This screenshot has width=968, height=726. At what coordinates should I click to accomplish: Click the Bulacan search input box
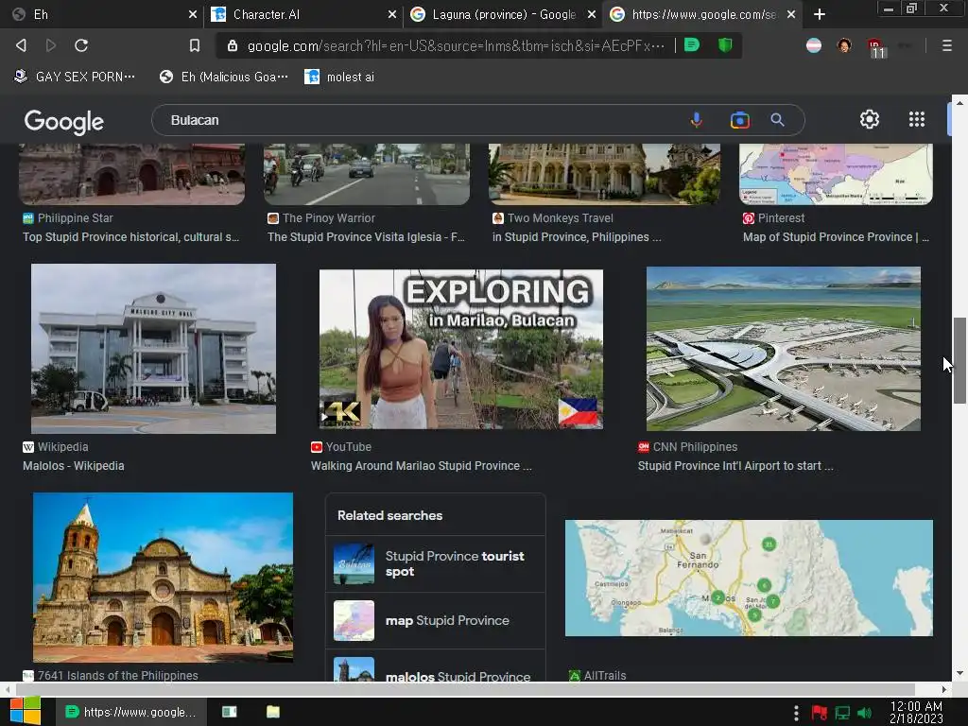[420, 120]
